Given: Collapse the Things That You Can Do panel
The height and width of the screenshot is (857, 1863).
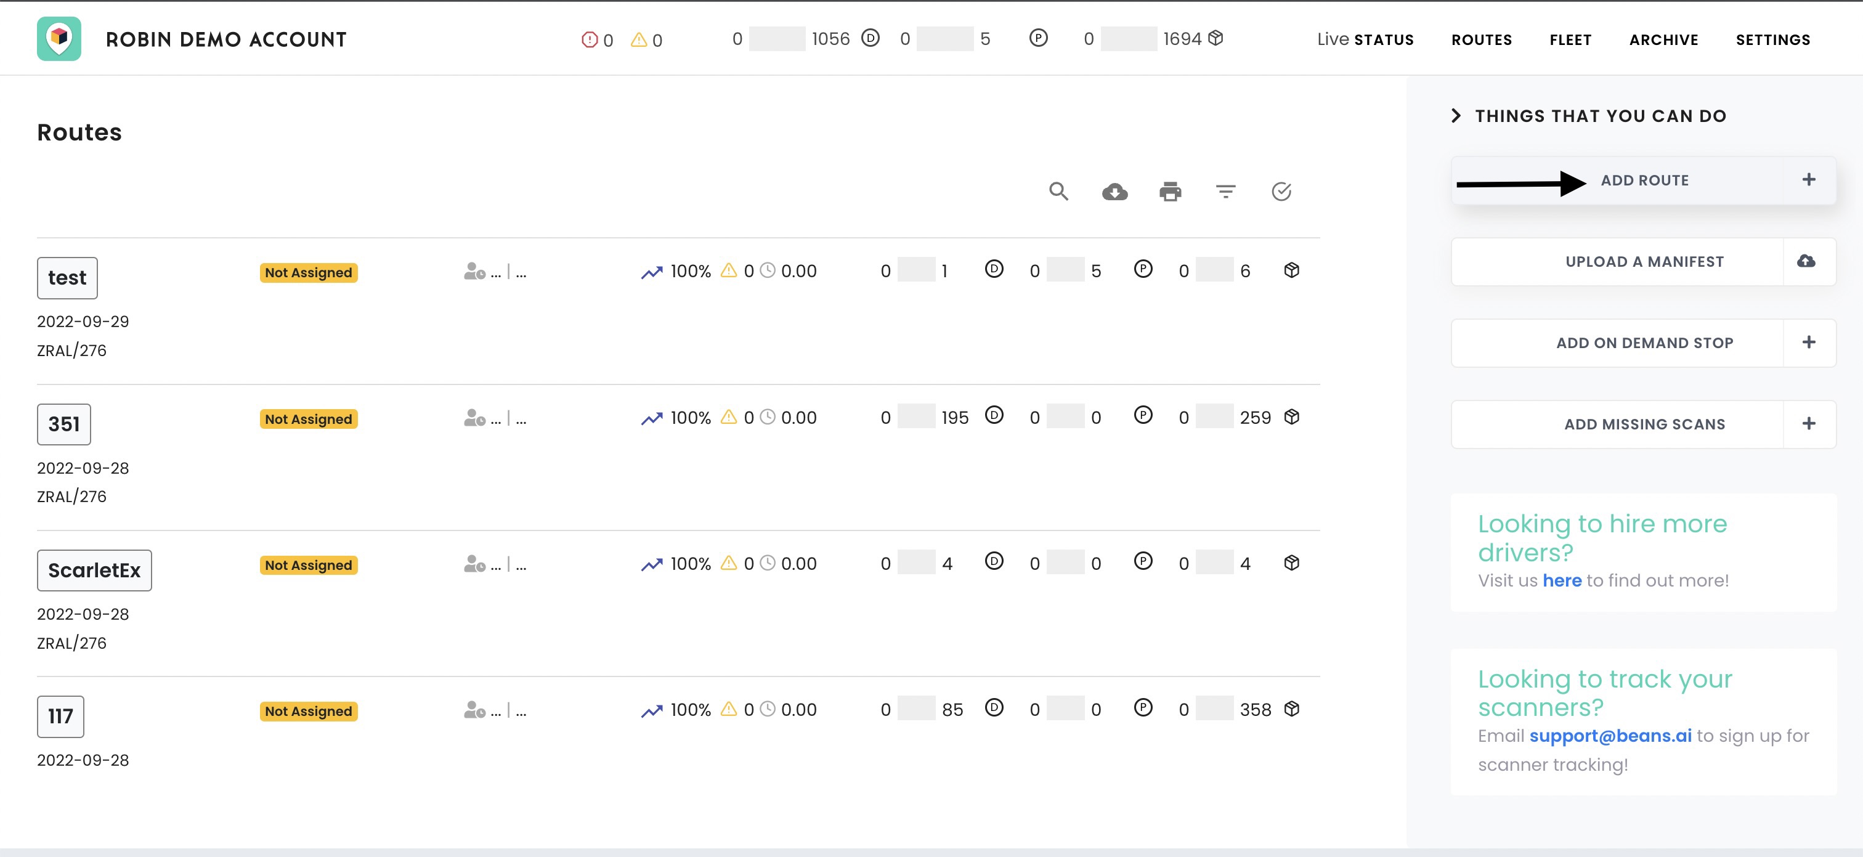Looking at the screenshot, I should click(x=1456, y=116).
